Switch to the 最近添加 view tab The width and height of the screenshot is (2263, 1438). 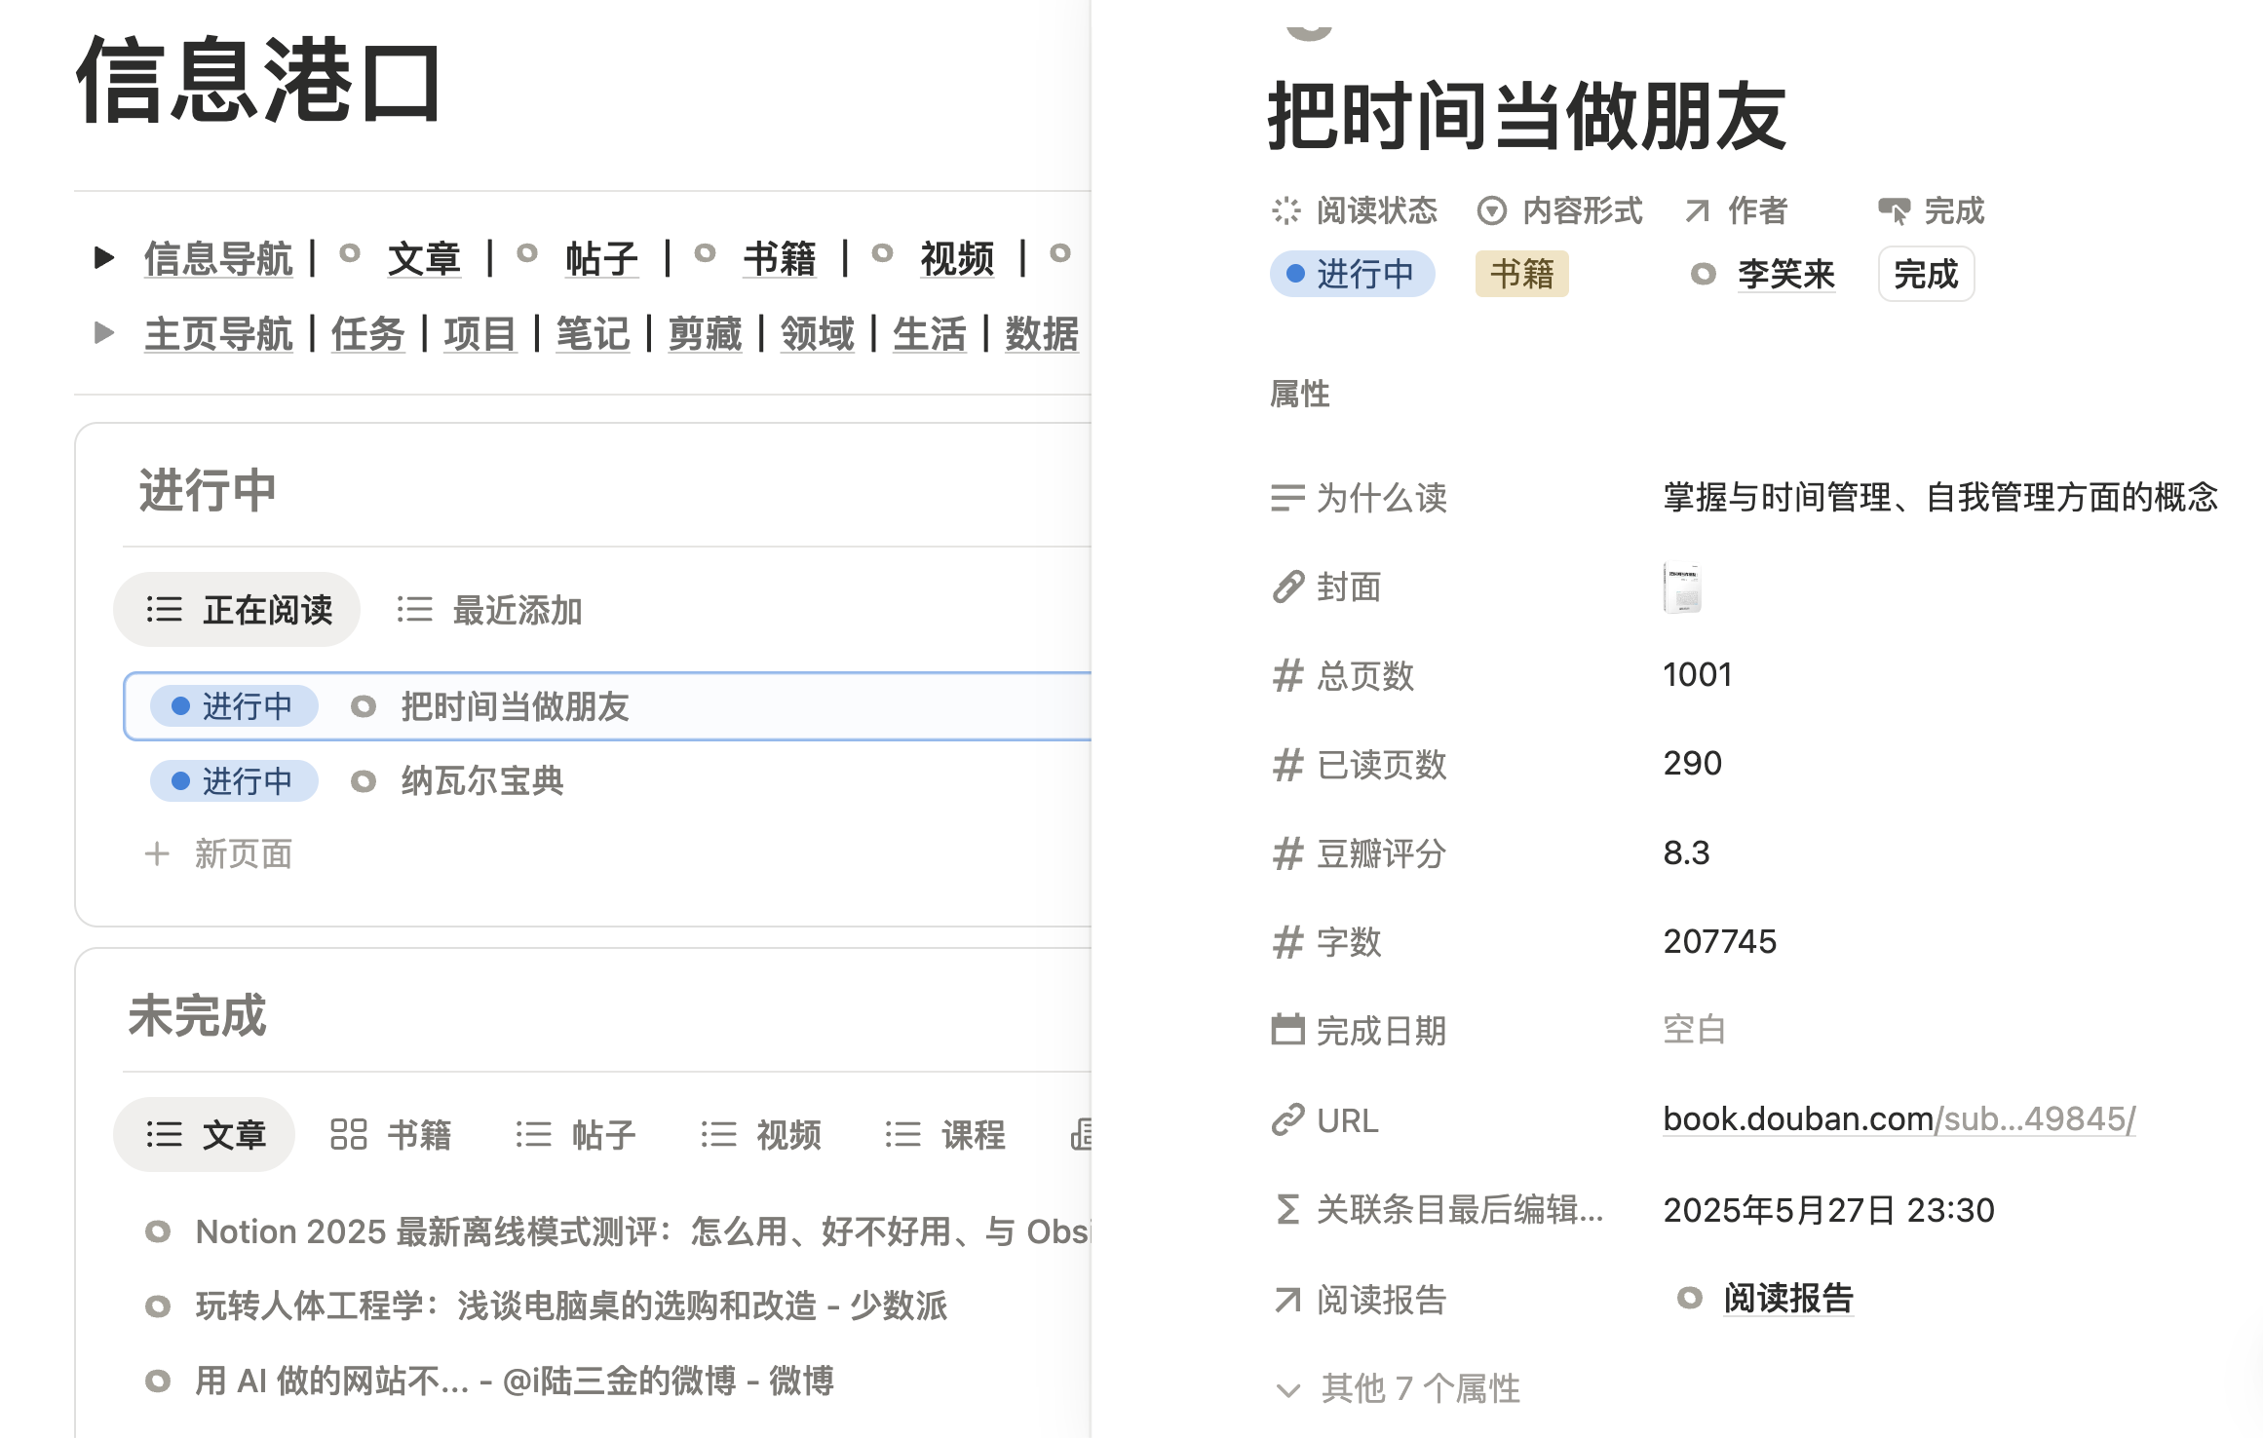(490, 610)
